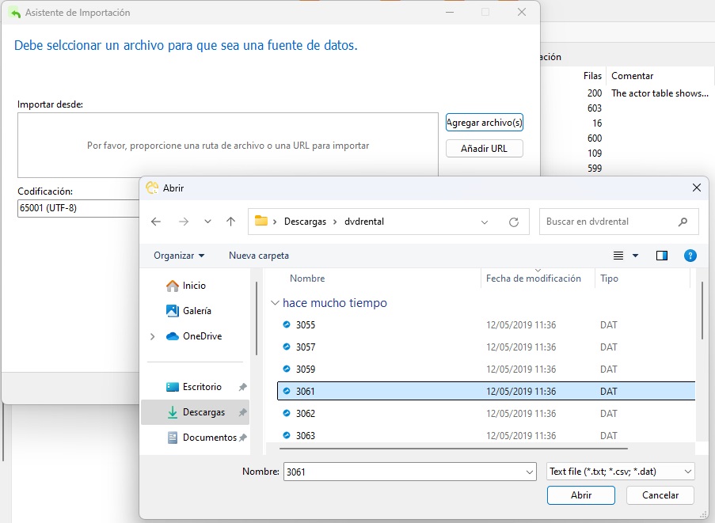The height and width of the screenshot is (523, 715).
Task: Expand the OneDrive tree node
Action: (x=152, y=337)
